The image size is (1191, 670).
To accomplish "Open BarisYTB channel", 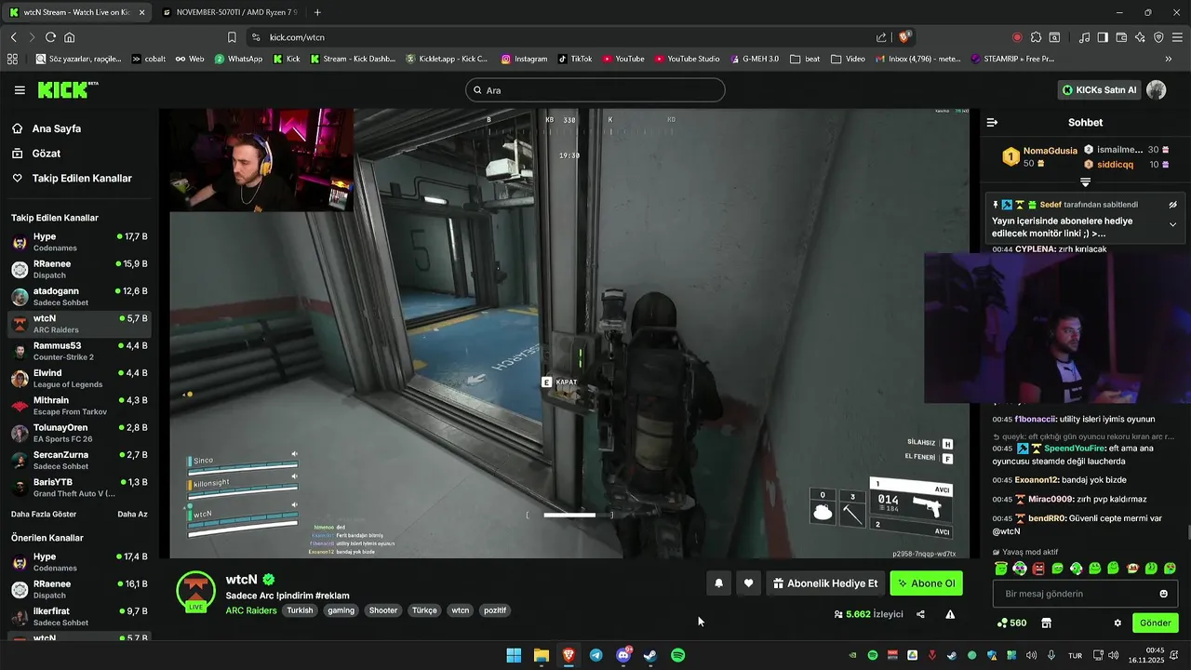I will (79, 488).
